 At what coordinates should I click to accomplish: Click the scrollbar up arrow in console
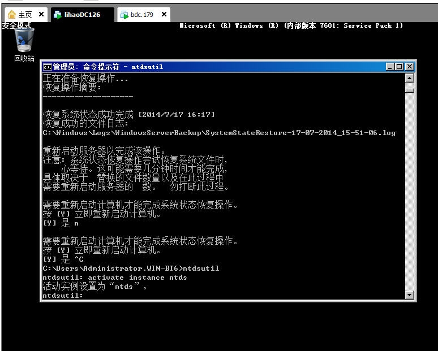[x=410, y=78]
